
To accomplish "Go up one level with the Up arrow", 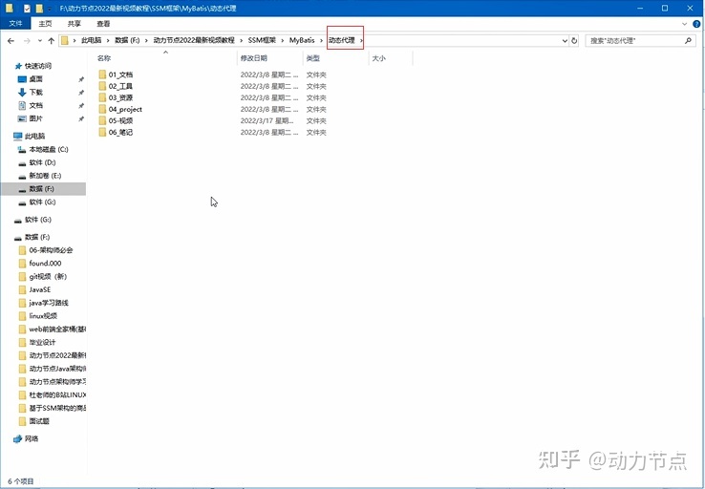I will 52,40.
